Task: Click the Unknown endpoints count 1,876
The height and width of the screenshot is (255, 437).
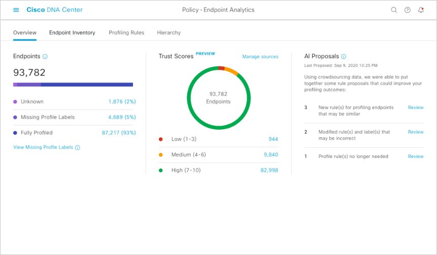Action: click(x=122, y=101)
